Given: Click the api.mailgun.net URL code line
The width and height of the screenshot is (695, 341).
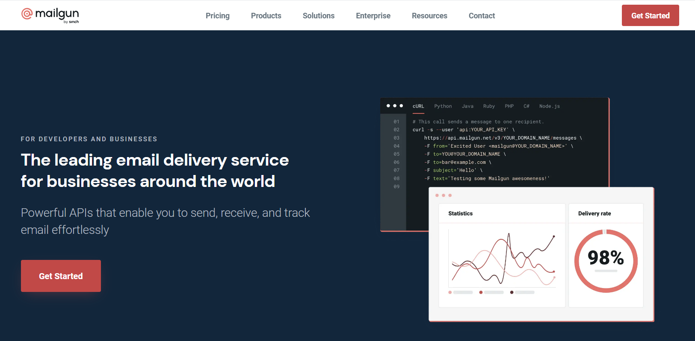Looking at the screenshot, I should (x=503, y=138).
